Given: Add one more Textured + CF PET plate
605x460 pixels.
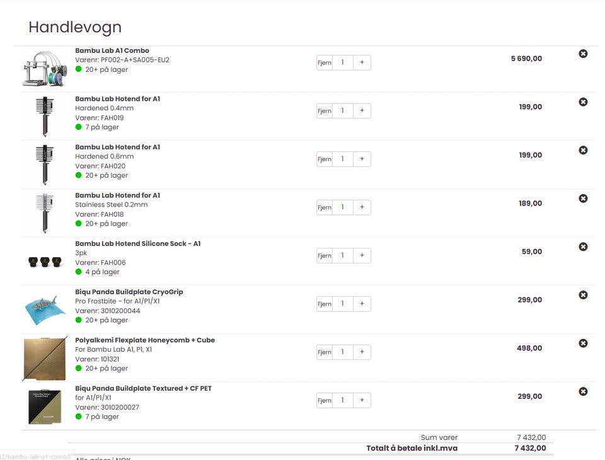Looking at the screenshot, I should click(x=362, y=400).
